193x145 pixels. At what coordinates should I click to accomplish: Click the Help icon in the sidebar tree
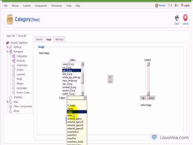point(10,102)
